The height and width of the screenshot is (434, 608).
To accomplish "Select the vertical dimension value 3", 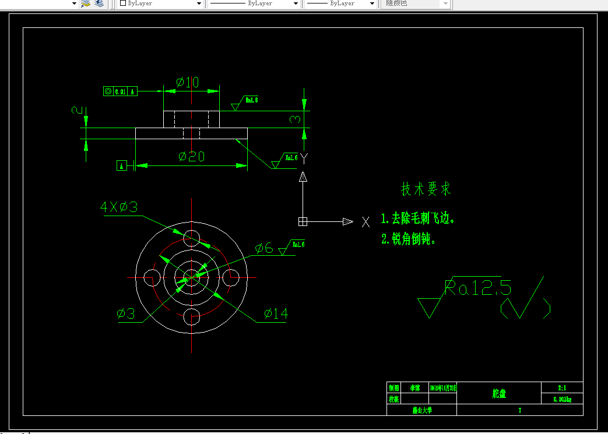I will tap(296, 120).
